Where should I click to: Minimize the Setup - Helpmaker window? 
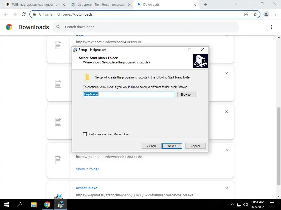pos(177,50)
